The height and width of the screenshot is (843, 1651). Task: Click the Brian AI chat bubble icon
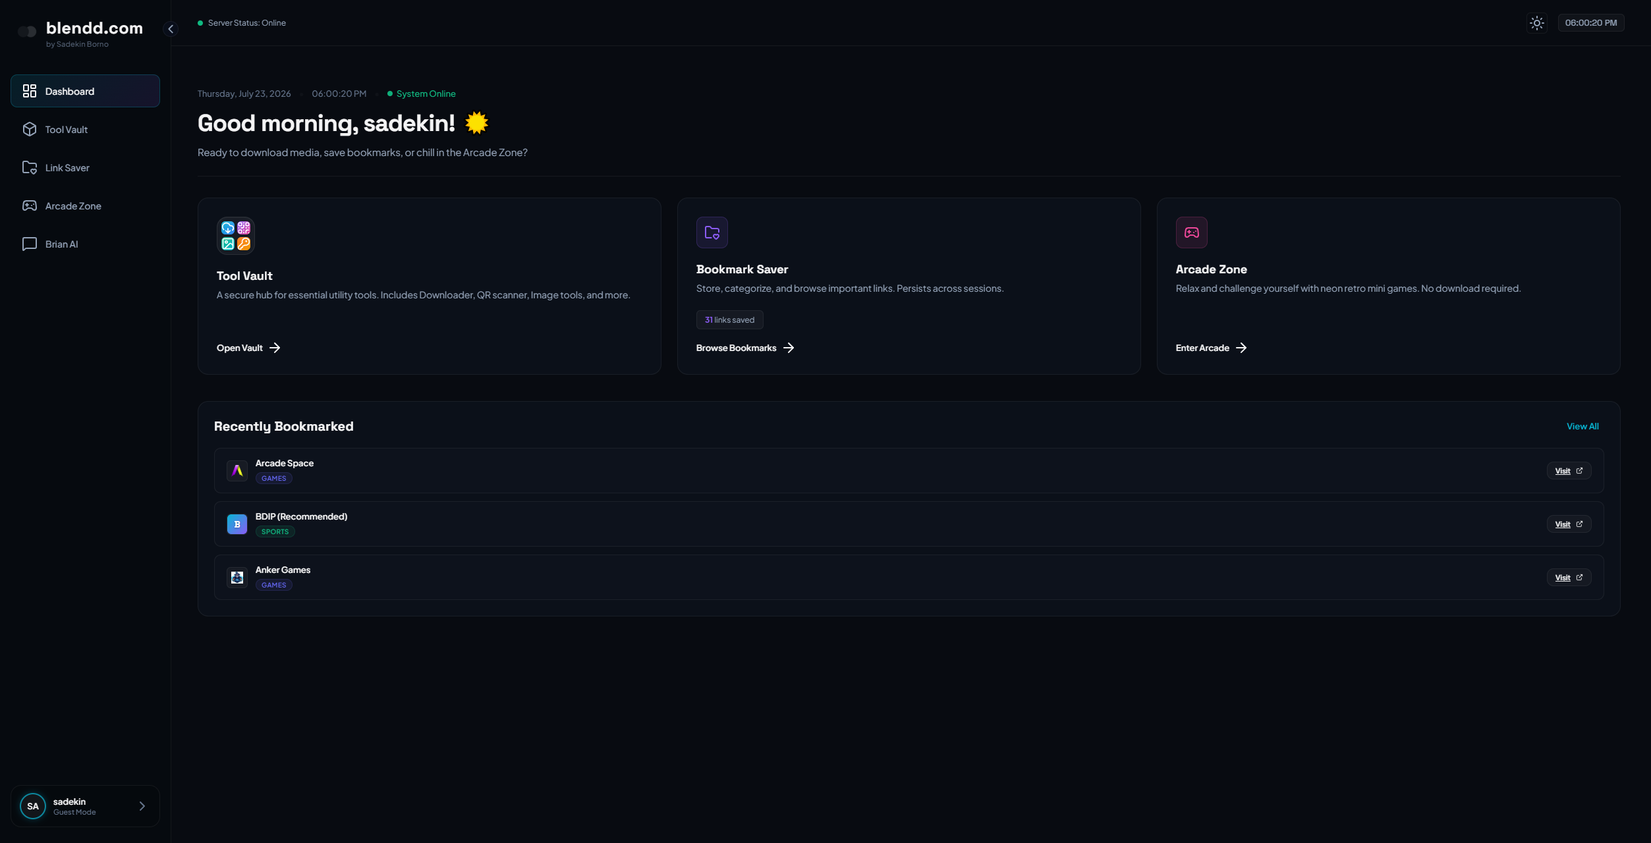click(30, 244)
